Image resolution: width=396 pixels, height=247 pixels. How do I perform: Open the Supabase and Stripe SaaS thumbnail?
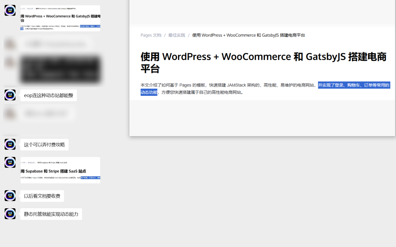point(60,170)
